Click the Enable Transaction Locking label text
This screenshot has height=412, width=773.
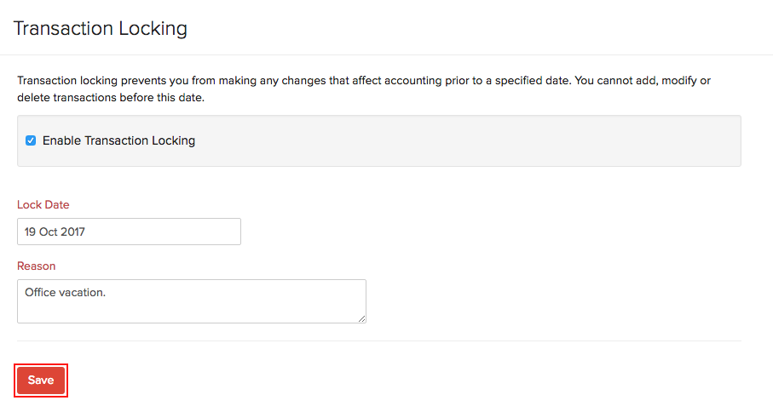(x=118, y=140)
